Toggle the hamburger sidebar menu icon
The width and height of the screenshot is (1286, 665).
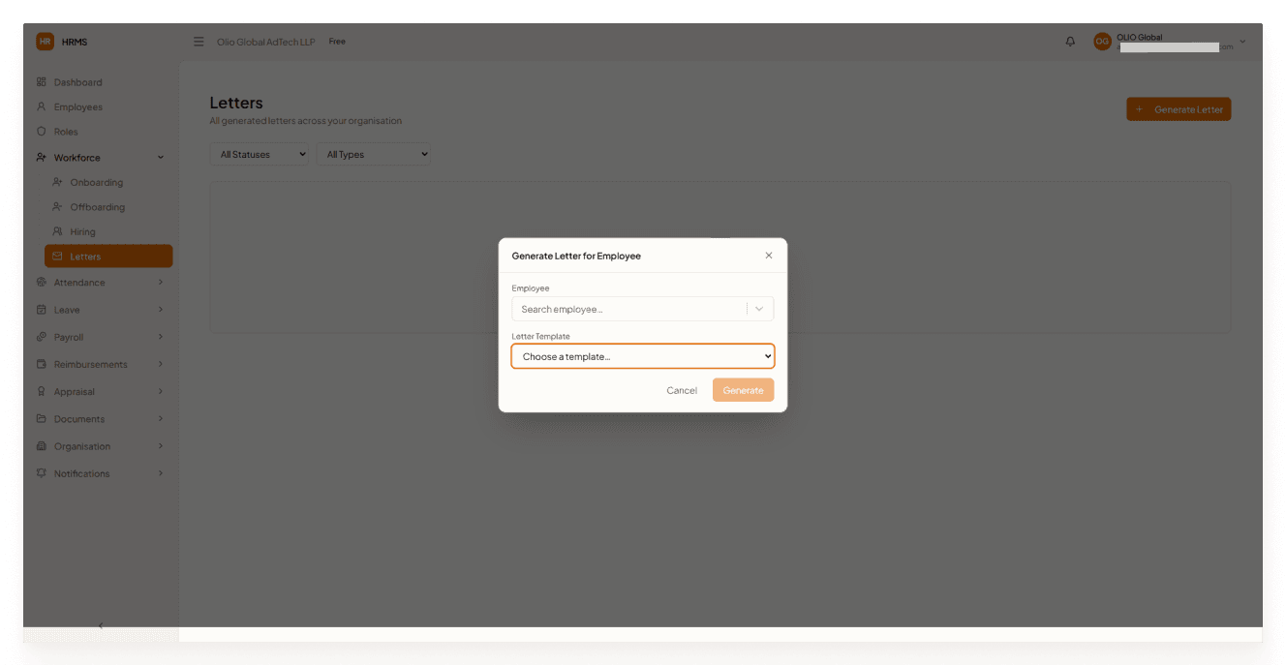point(199,42)
